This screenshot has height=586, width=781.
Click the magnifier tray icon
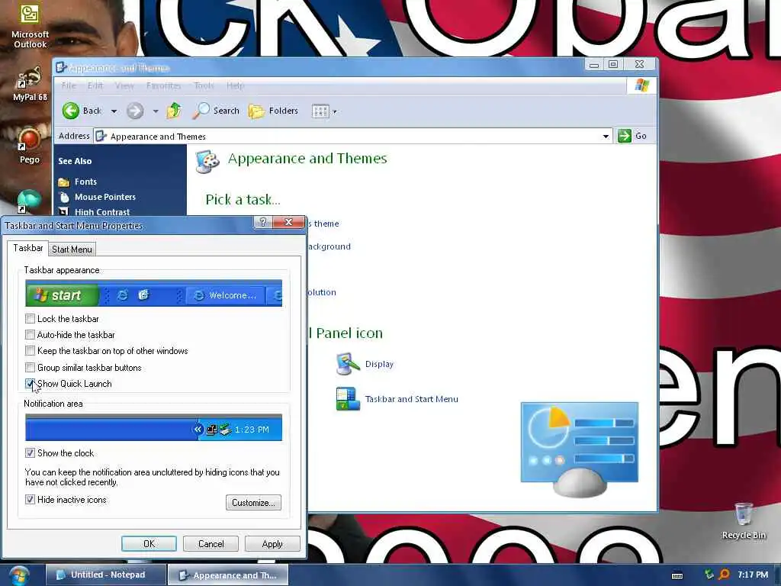coord(724,575)
